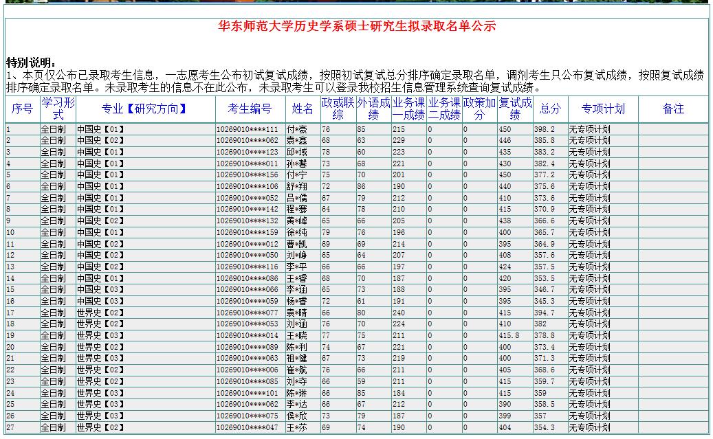Click the page title 华东师范大学历史学系硕士研究生拟录取名单公示
The height and width of the screenshot is (439, 713).
[357, 27]
